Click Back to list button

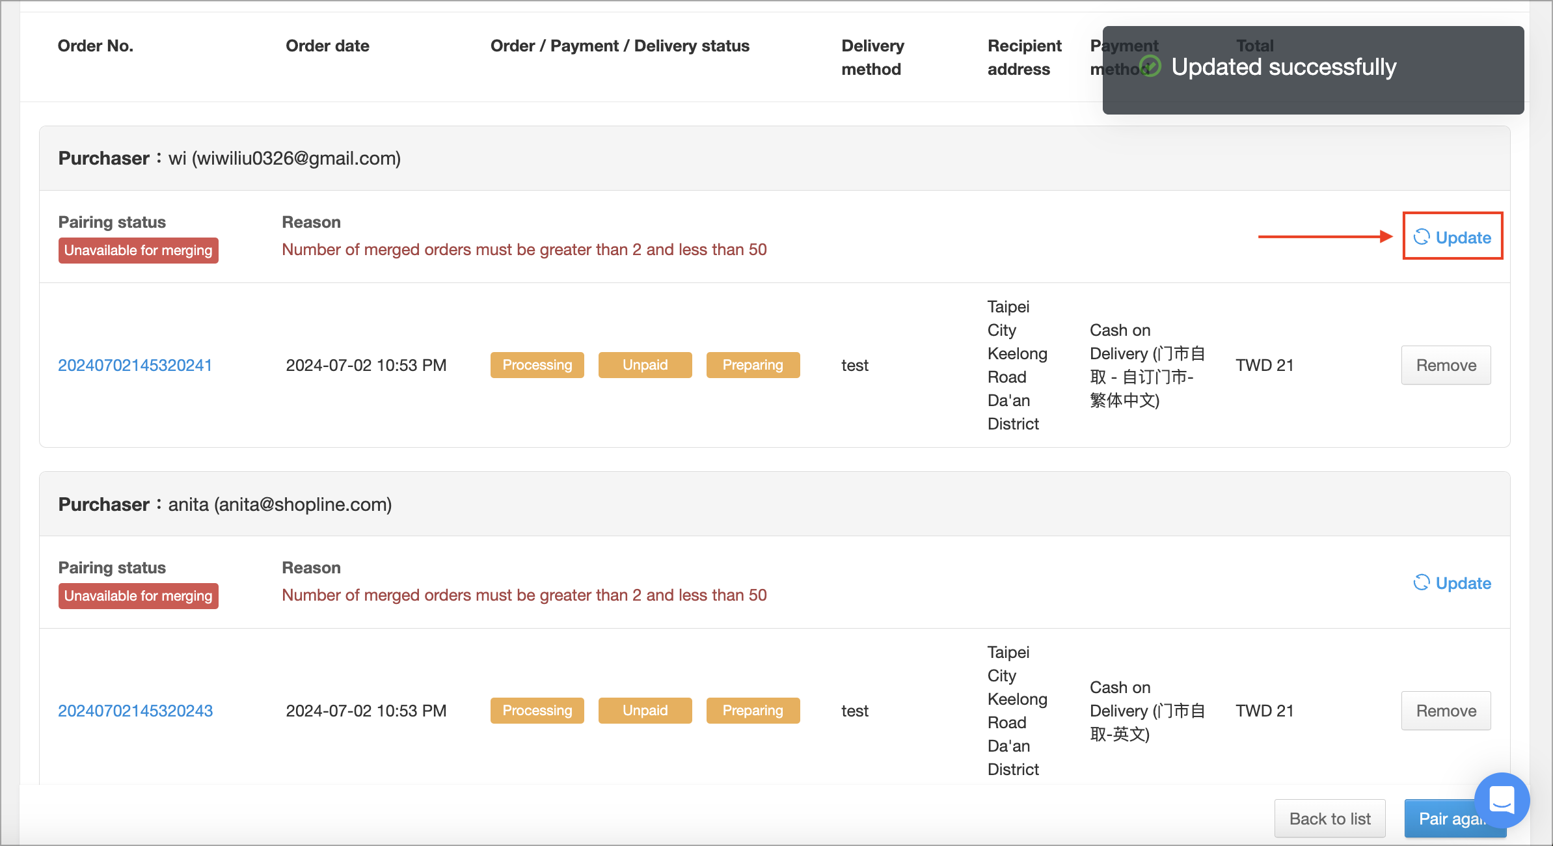tap(1330, 819)
